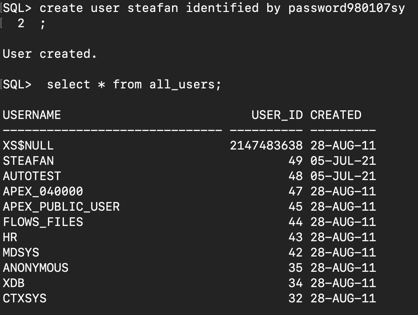Click the XS$NULL username
The image size is (418, 315).
tap(28, 146)
